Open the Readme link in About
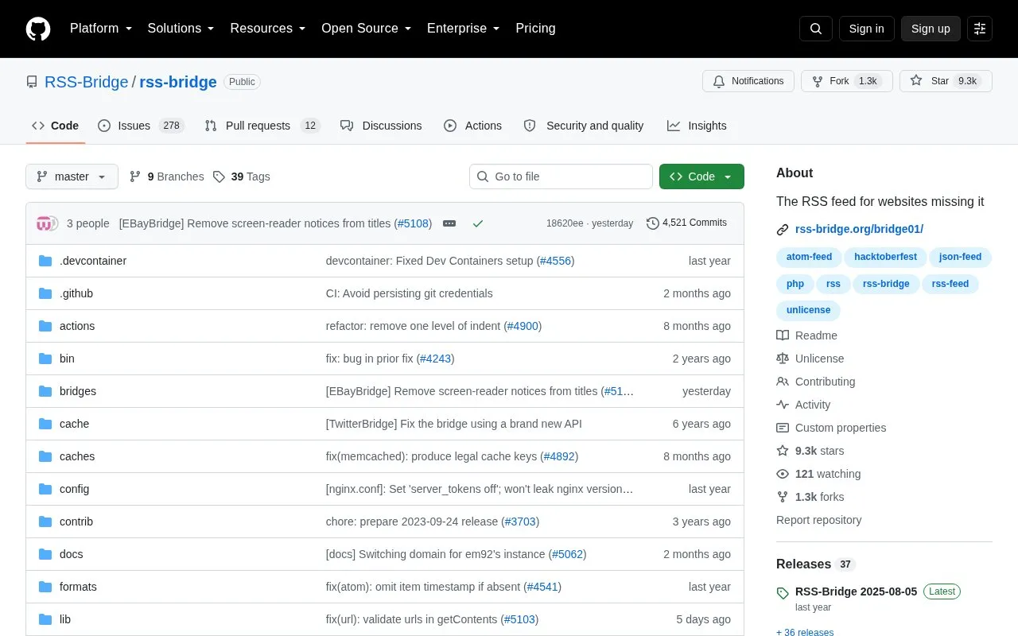The width and height of the screenshot is (1018, 636). (x=806, y=335)
